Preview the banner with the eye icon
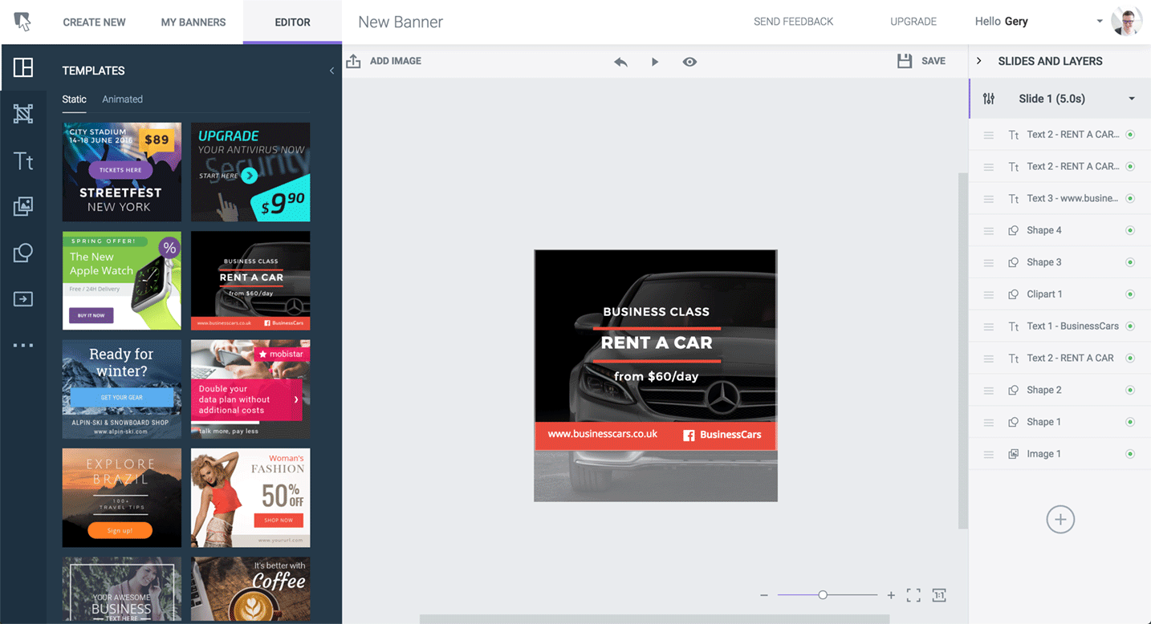Viewport: 1151px width, 624px height. pyautogui.click(x=689, y=62)
